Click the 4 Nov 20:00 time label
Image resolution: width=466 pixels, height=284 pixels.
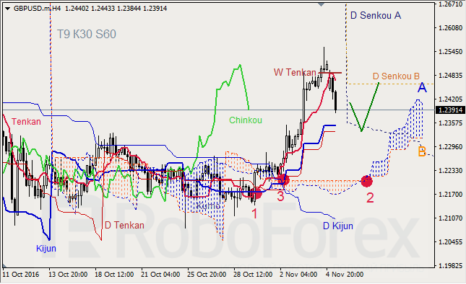pos(345,274)
